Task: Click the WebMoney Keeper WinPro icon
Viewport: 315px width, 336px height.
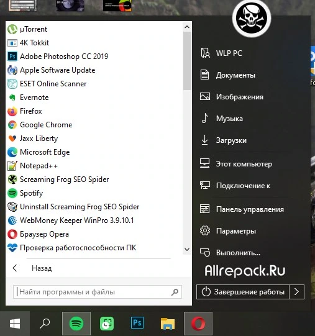Action: click(x=12, y=220)
